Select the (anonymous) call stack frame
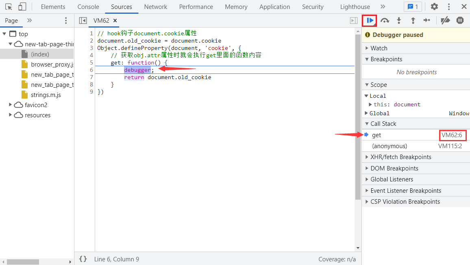The height and width of the screenshot is (265, 470). pyautogui.click(x=389, y=146)
